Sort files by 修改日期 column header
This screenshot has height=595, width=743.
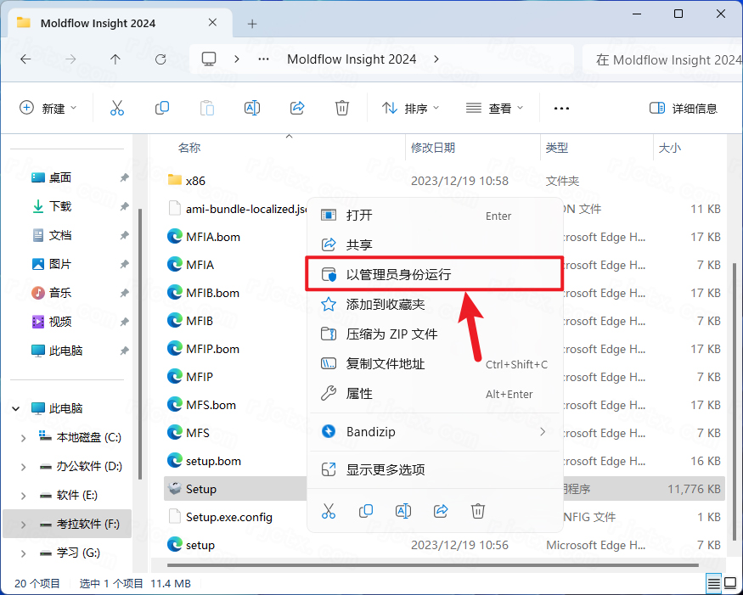coord(433,148)
